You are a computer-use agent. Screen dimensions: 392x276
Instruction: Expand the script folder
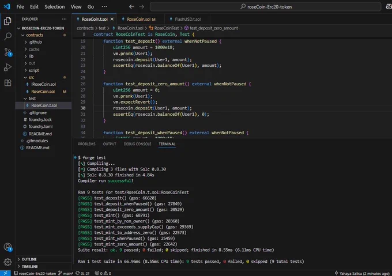point(43,70)
